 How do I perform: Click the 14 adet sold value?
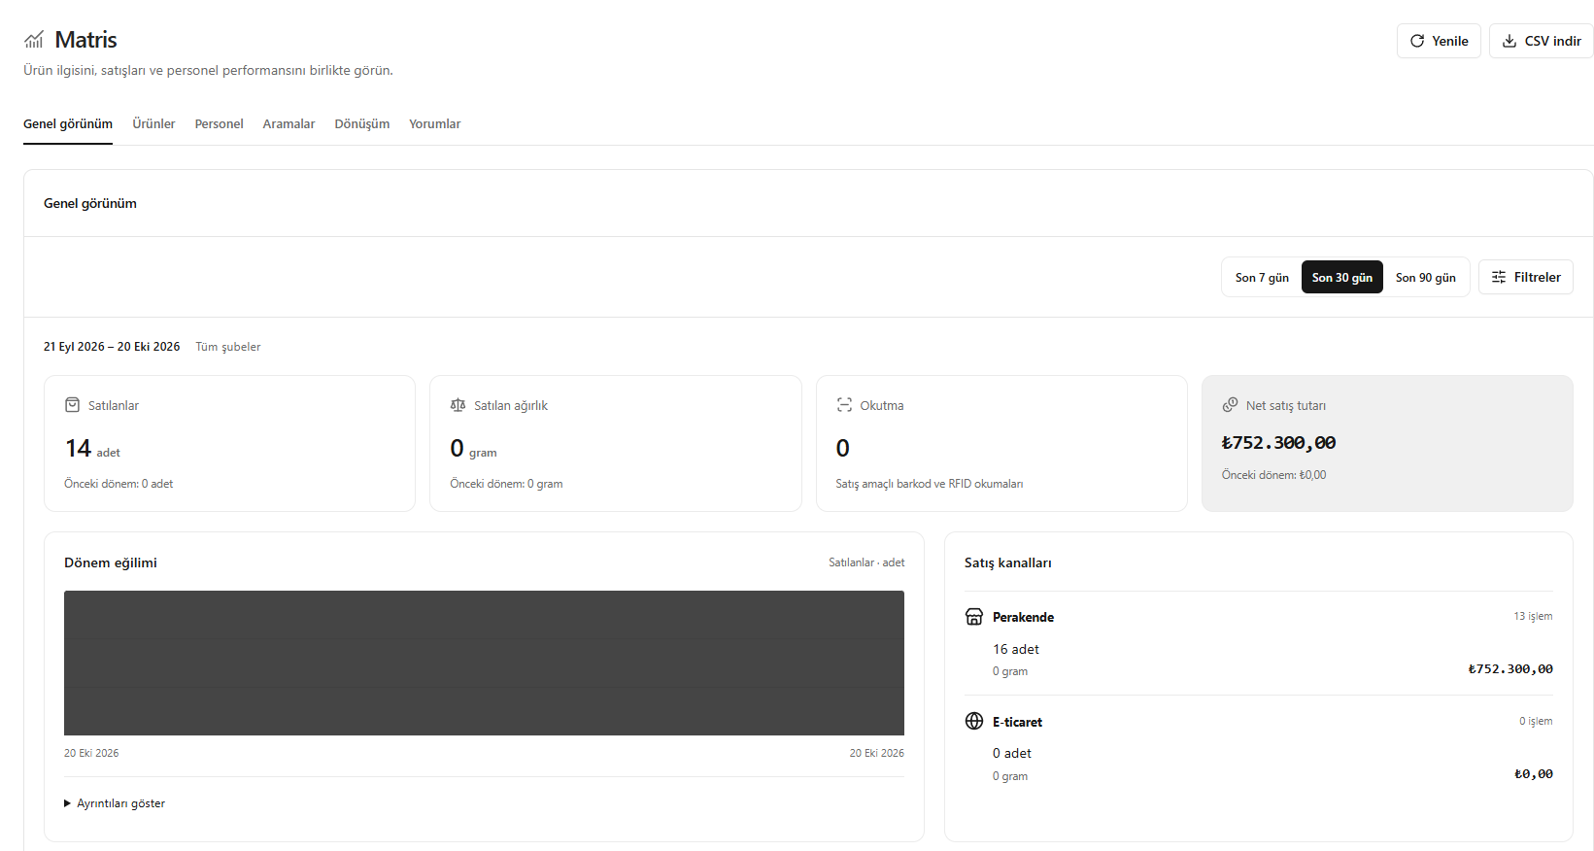click(92, 449)
